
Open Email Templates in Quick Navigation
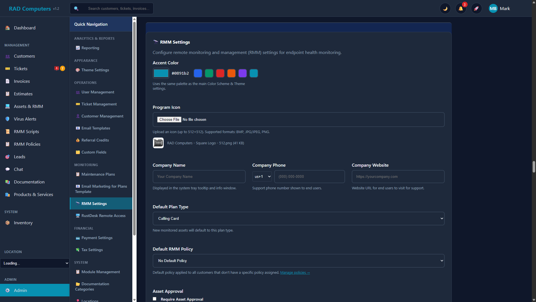pyautogui.click(x=96, y=128)
